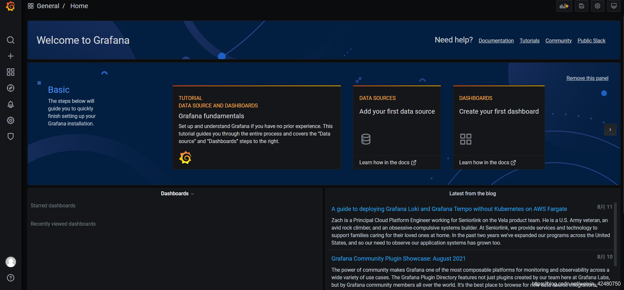This screenshot has width=624, height=290.
Task: Click the Save dashboard icon
Action: (x=581, y=6)
